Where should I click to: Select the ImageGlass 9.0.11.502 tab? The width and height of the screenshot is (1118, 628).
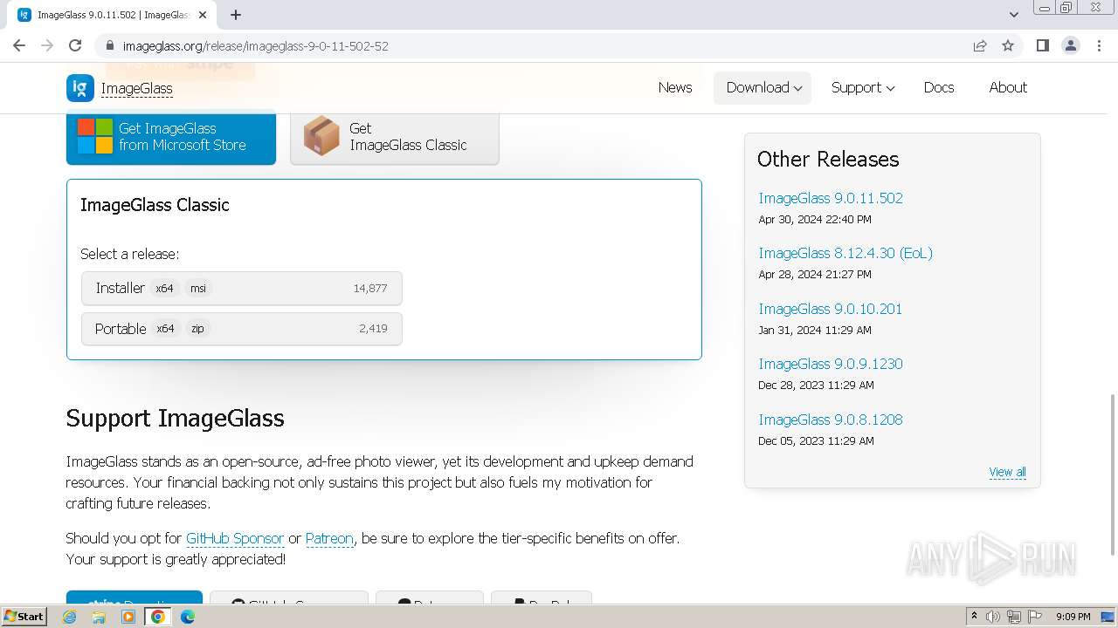[113, 15]
